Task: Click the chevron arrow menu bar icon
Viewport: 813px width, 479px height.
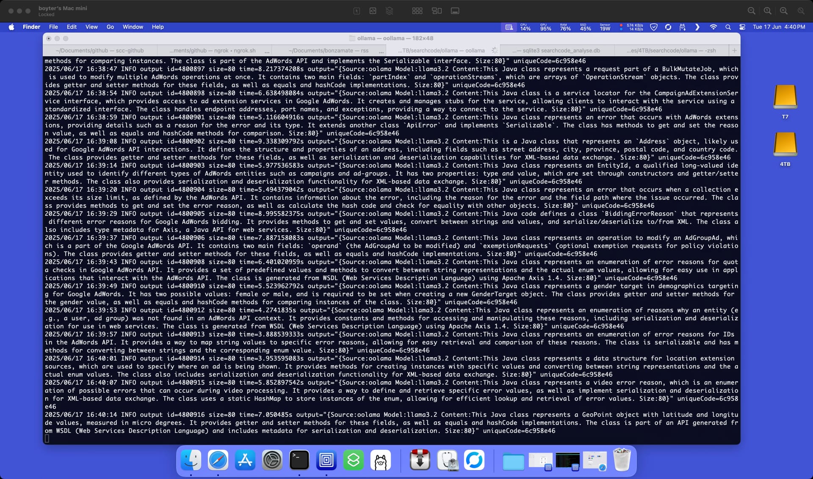Action: [697, 27]
